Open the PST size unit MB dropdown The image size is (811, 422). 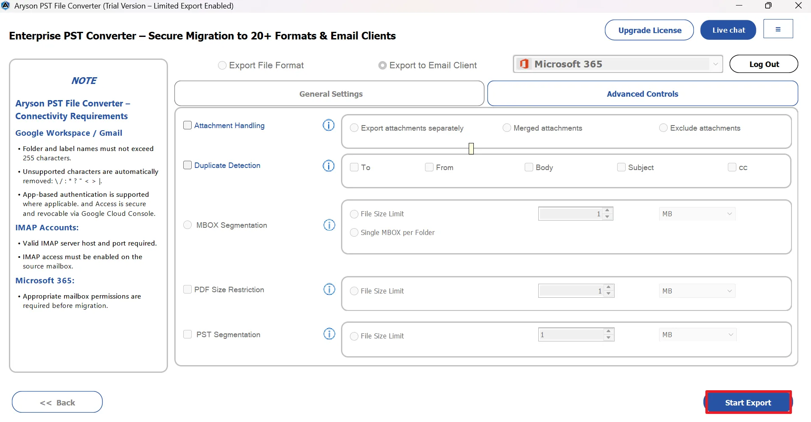pyautogui.click(x=698, y=335)
